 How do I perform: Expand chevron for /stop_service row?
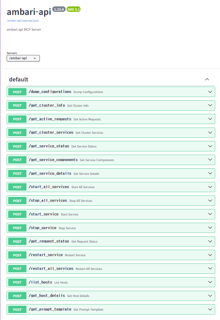(x=210, y=228)
